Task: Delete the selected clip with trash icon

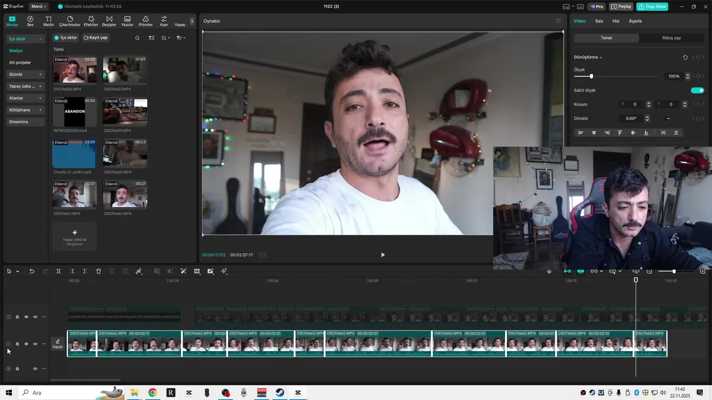Action: pyautogui.click(x=98, y=271)
